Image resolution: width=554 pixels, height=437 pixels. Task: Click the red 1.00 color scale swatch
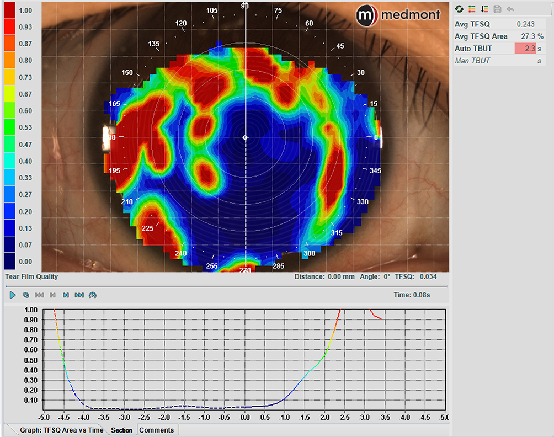(x=9, y=9)
